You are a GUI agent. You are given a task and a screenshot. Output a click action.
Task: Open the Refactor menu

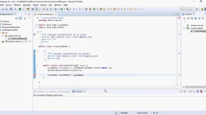(17, 5)
